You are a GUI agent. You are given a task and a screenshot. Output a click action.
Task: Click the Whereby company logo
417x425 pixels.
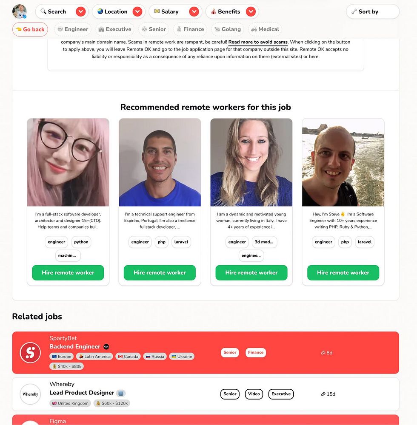click(x=30, y=394)
